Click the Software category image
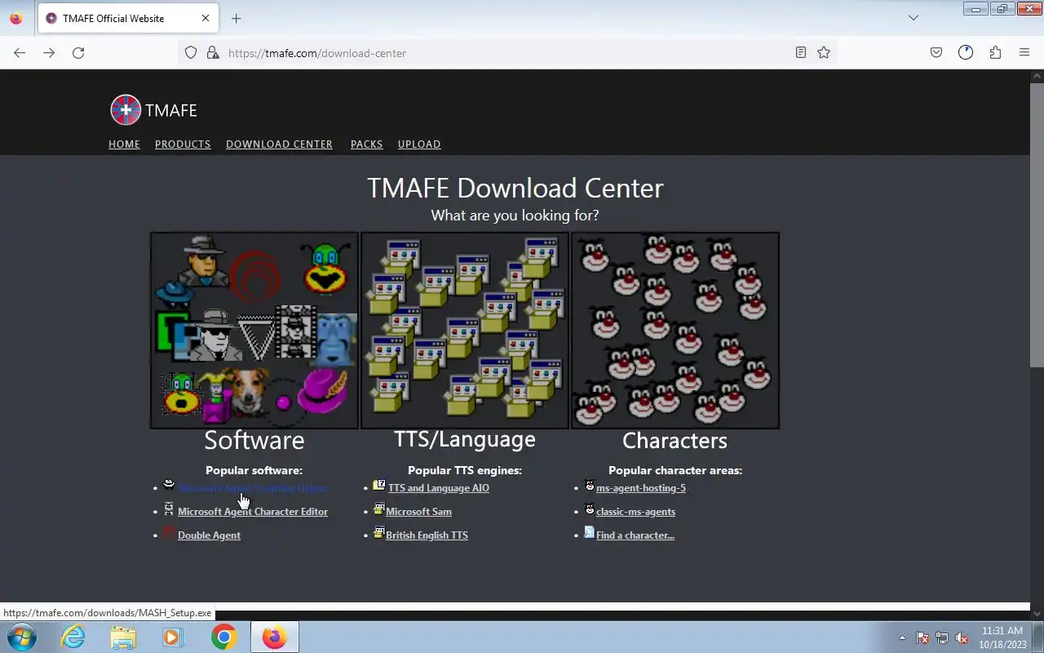This screenshot has height=653, width=1044. point(254,331)
